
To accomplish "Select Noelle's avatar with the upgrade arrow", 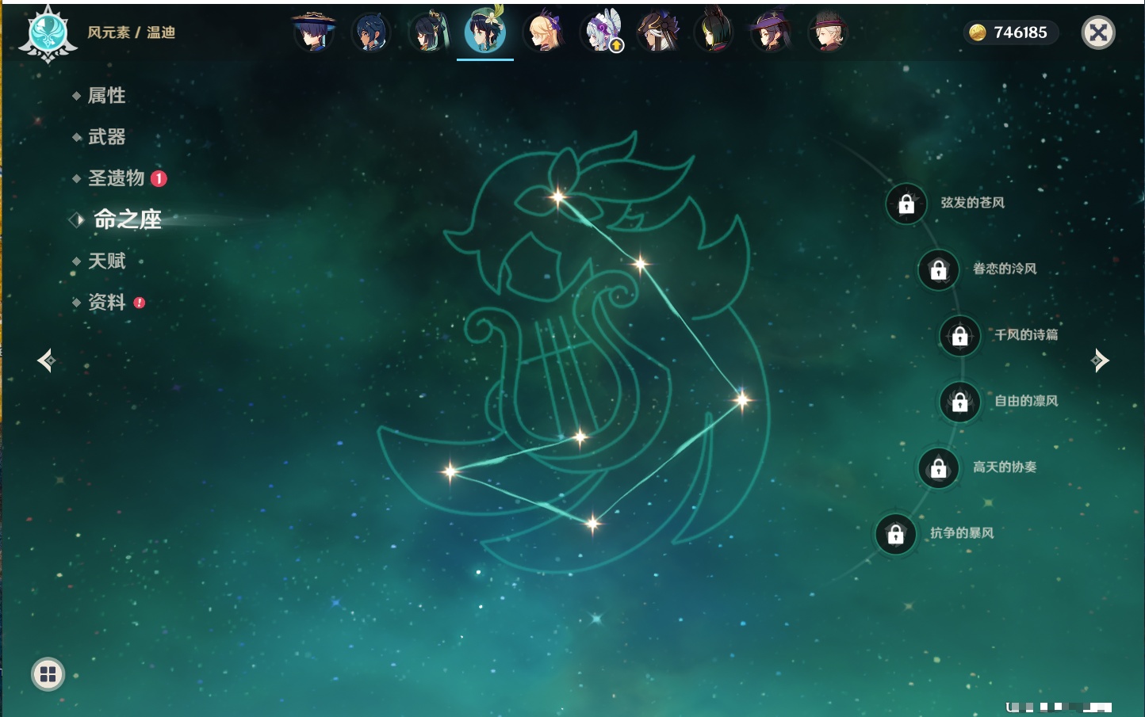I will [602, 32].
